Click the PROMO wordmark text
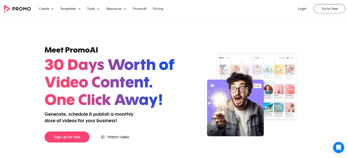Viewport: 348px width, 158px height. coord(21,9)
